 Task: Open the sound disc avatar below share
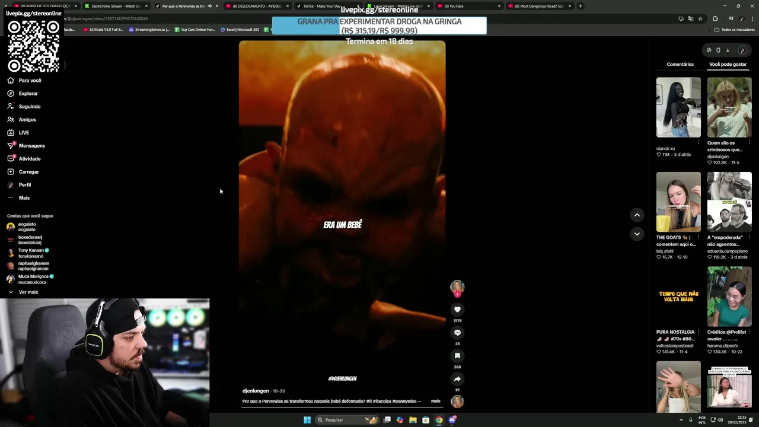point(457,401)
